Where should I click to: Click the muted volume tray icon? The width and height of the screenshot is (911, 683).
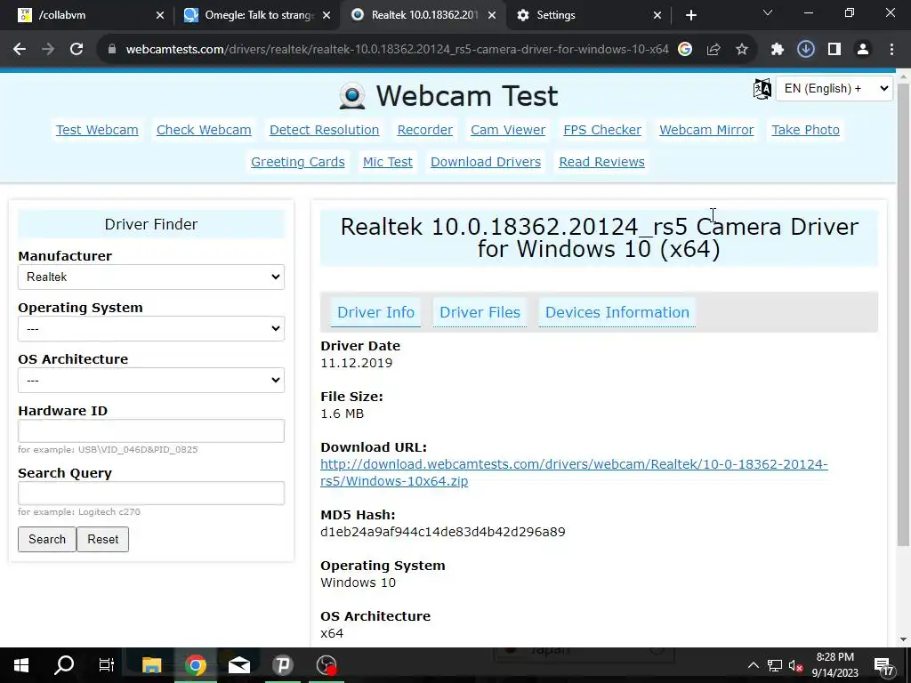tap(795, 665)
